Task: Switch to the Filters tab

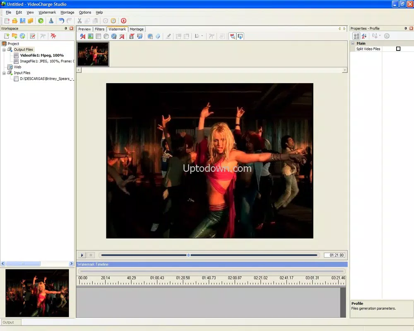Action: click(x=99, y=29)
